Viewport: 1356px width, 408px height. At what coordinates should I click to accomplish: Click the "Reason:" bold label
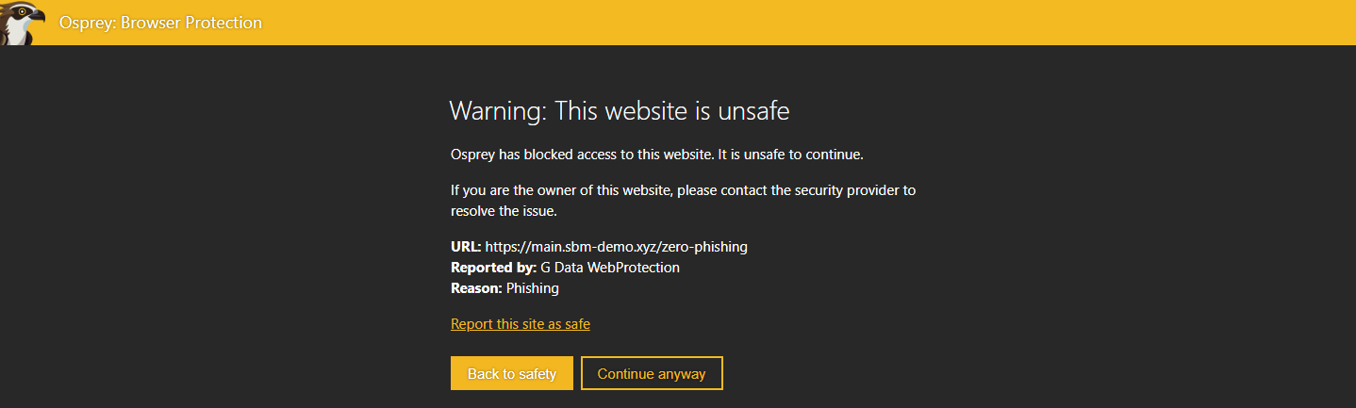pyautogui.click(x=476, y=288)
